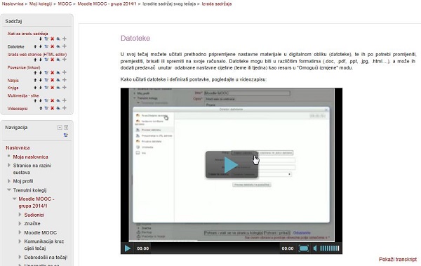Adjust the video player volume bars
This screenshot has height=266, width=421.
(x=330, y=248)
